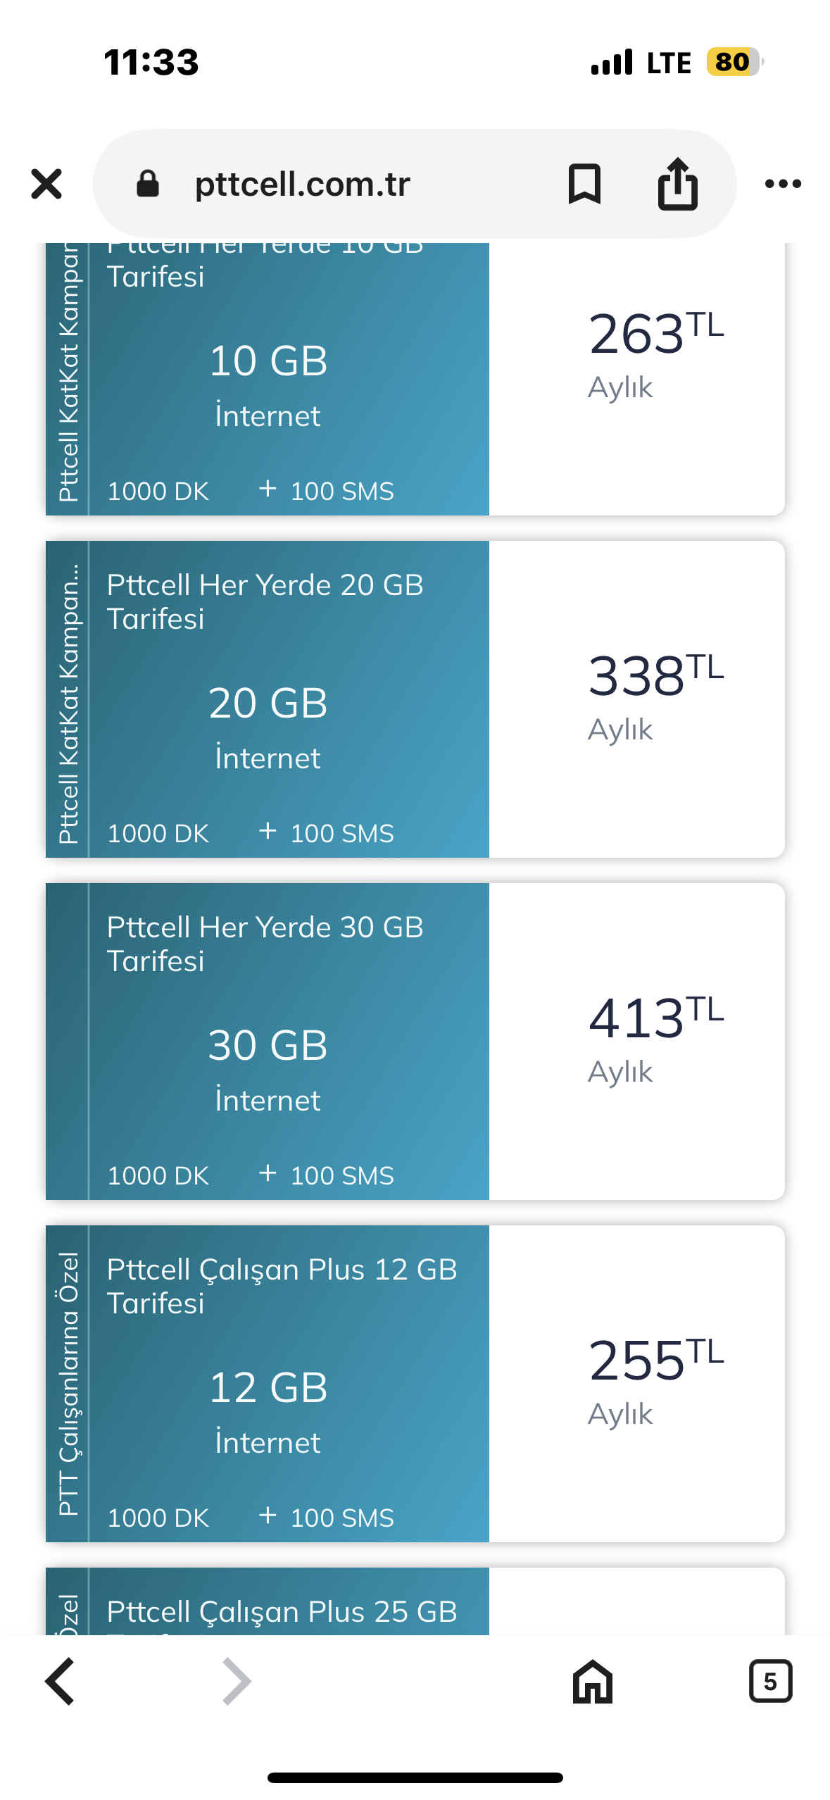
Task: Select the 413 TL Aylık price panel
Action: 636,1041
